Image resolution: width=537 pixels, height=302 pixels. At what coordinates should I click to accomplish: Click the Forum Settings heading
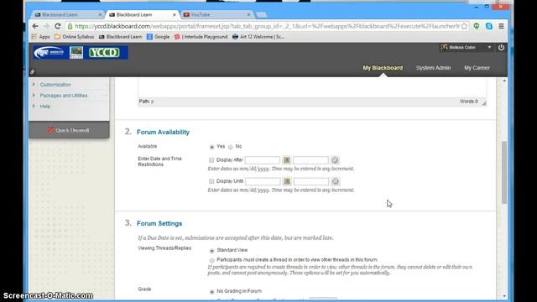pos(159,223)
